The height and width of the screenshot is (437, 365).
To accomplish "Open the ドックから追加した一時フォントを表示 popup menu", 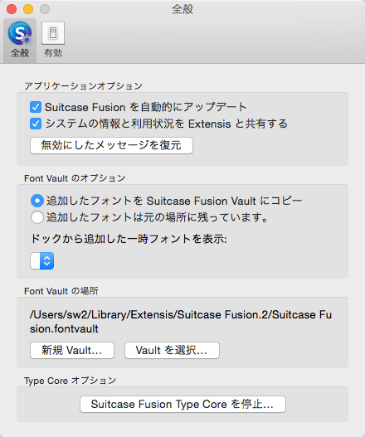I will pyautogui.click(x=41, y=261).
